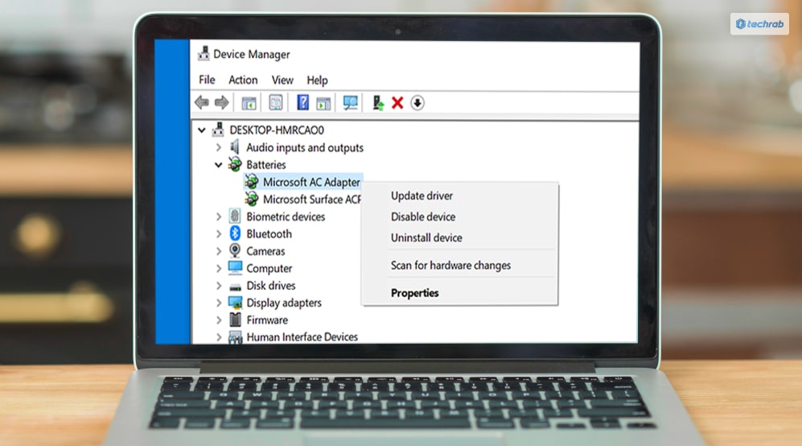Image resolution: width=802 pixels, height=446 pixels.
Task: Expand the Bluetooth category
Action: pyautogui.click(x=219, y=234)
